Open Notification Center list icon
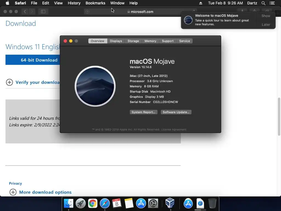This screenshot has width=281, height=211. click(272, 3)
